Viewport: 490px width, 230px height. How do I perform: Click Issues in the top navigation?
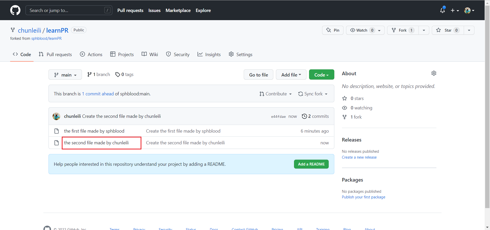click(x=154, y=10)
